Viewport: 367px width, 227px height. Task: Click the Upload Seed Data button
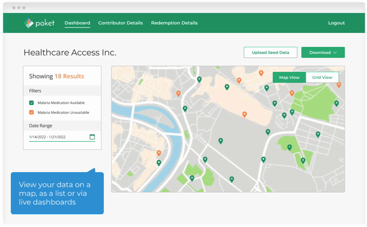click(270, 52)
